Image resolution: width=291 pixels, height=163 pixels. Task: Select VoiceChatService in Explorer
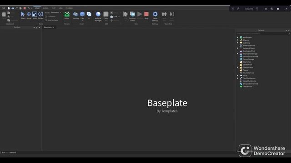[250, 81]
